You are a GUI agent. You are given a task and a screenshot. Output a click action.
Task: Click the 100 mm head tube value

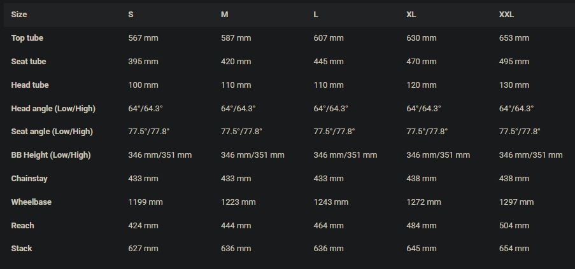[143, 85]
